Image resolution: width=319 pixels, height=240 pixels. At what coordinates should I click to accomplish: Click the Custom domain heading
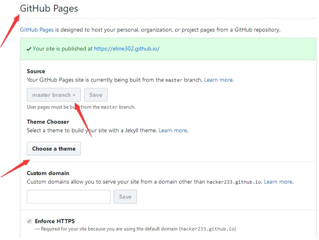(48, 173)
